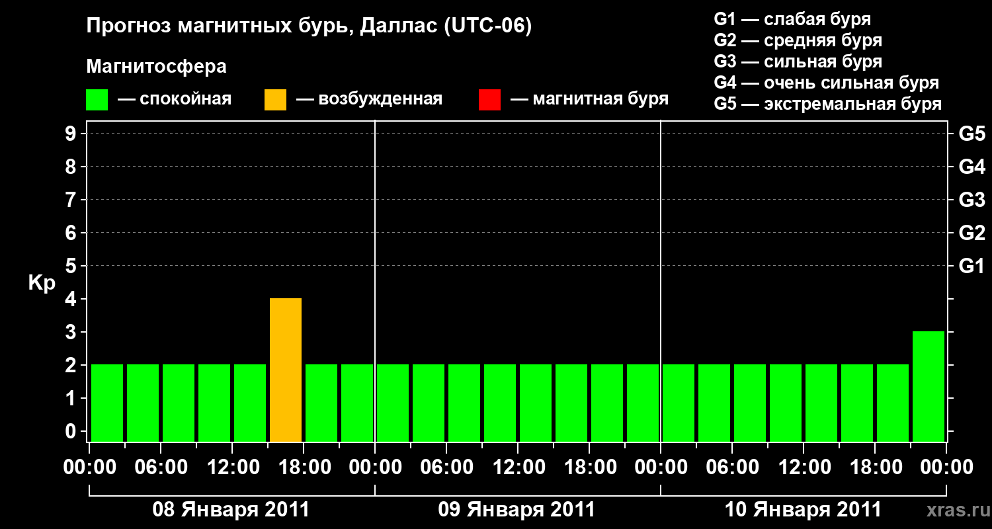Click the '4' value on Kp axis
Viewport: 992px width, 529px height.
click(x=72, y=300)
